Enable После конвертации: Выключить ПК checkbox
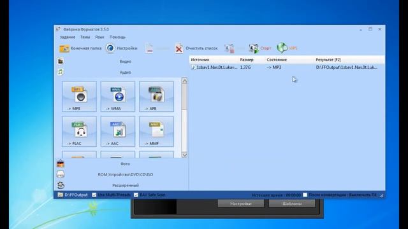This screenshot has height=229, width=408. tap(305, 195)
